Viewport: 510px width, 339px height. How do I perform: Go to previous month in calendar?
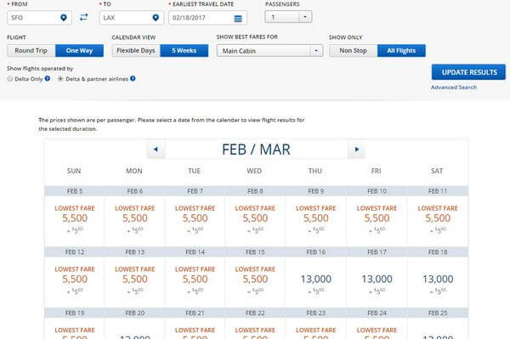156,150
